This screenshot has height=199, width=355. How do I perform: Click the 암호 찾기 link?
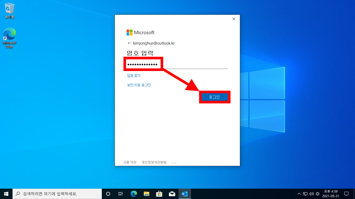134,76
